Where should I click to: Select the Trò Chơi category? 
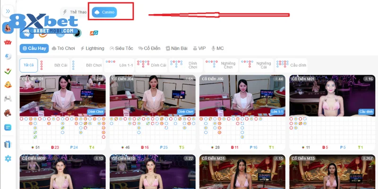point(63,48)
